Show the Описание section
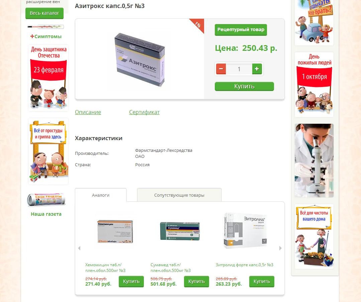This screenshot has width=361, height=302. (88, 112)
